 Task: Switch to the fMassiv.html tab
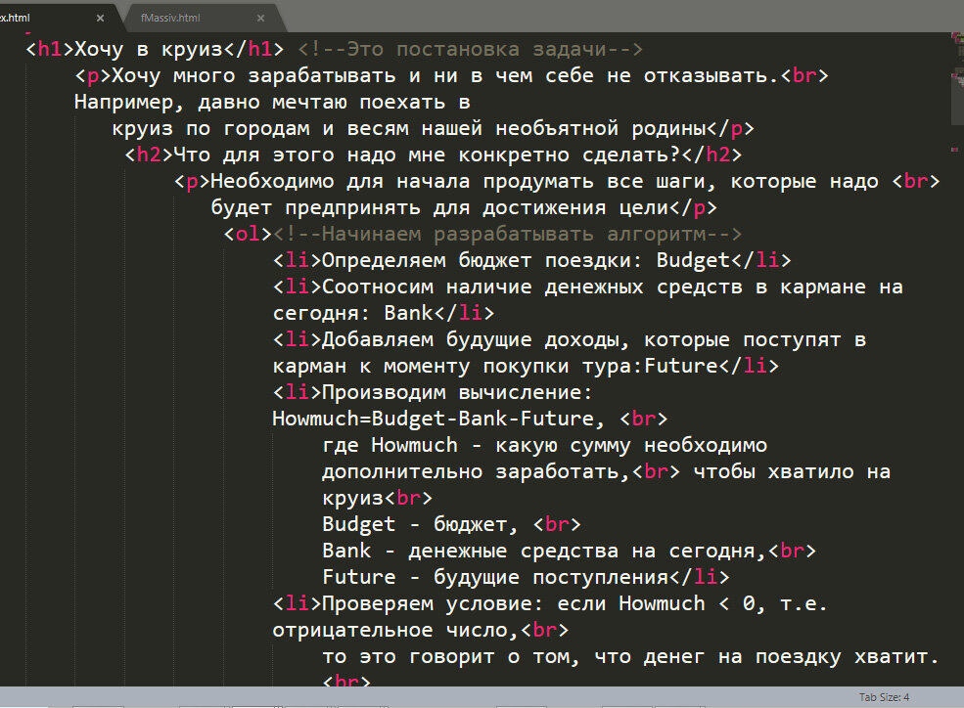(x=170, y=18)
